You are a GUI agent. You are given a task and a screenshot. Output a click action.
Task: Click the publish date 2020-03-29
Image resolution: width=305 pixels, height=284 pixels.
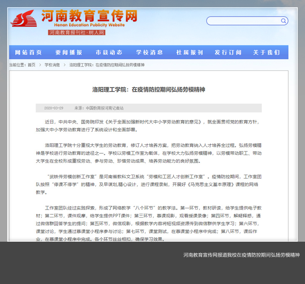tap(54, 108)
